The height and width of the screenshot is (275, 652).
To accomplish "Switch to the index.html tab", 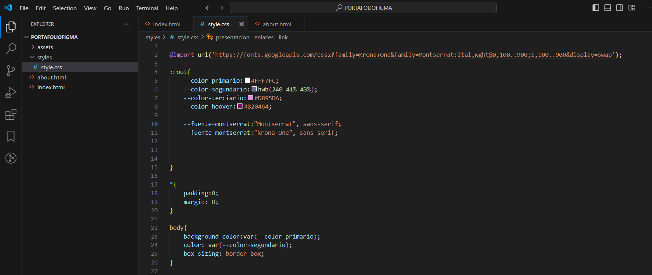I will [x=166, y=24].
